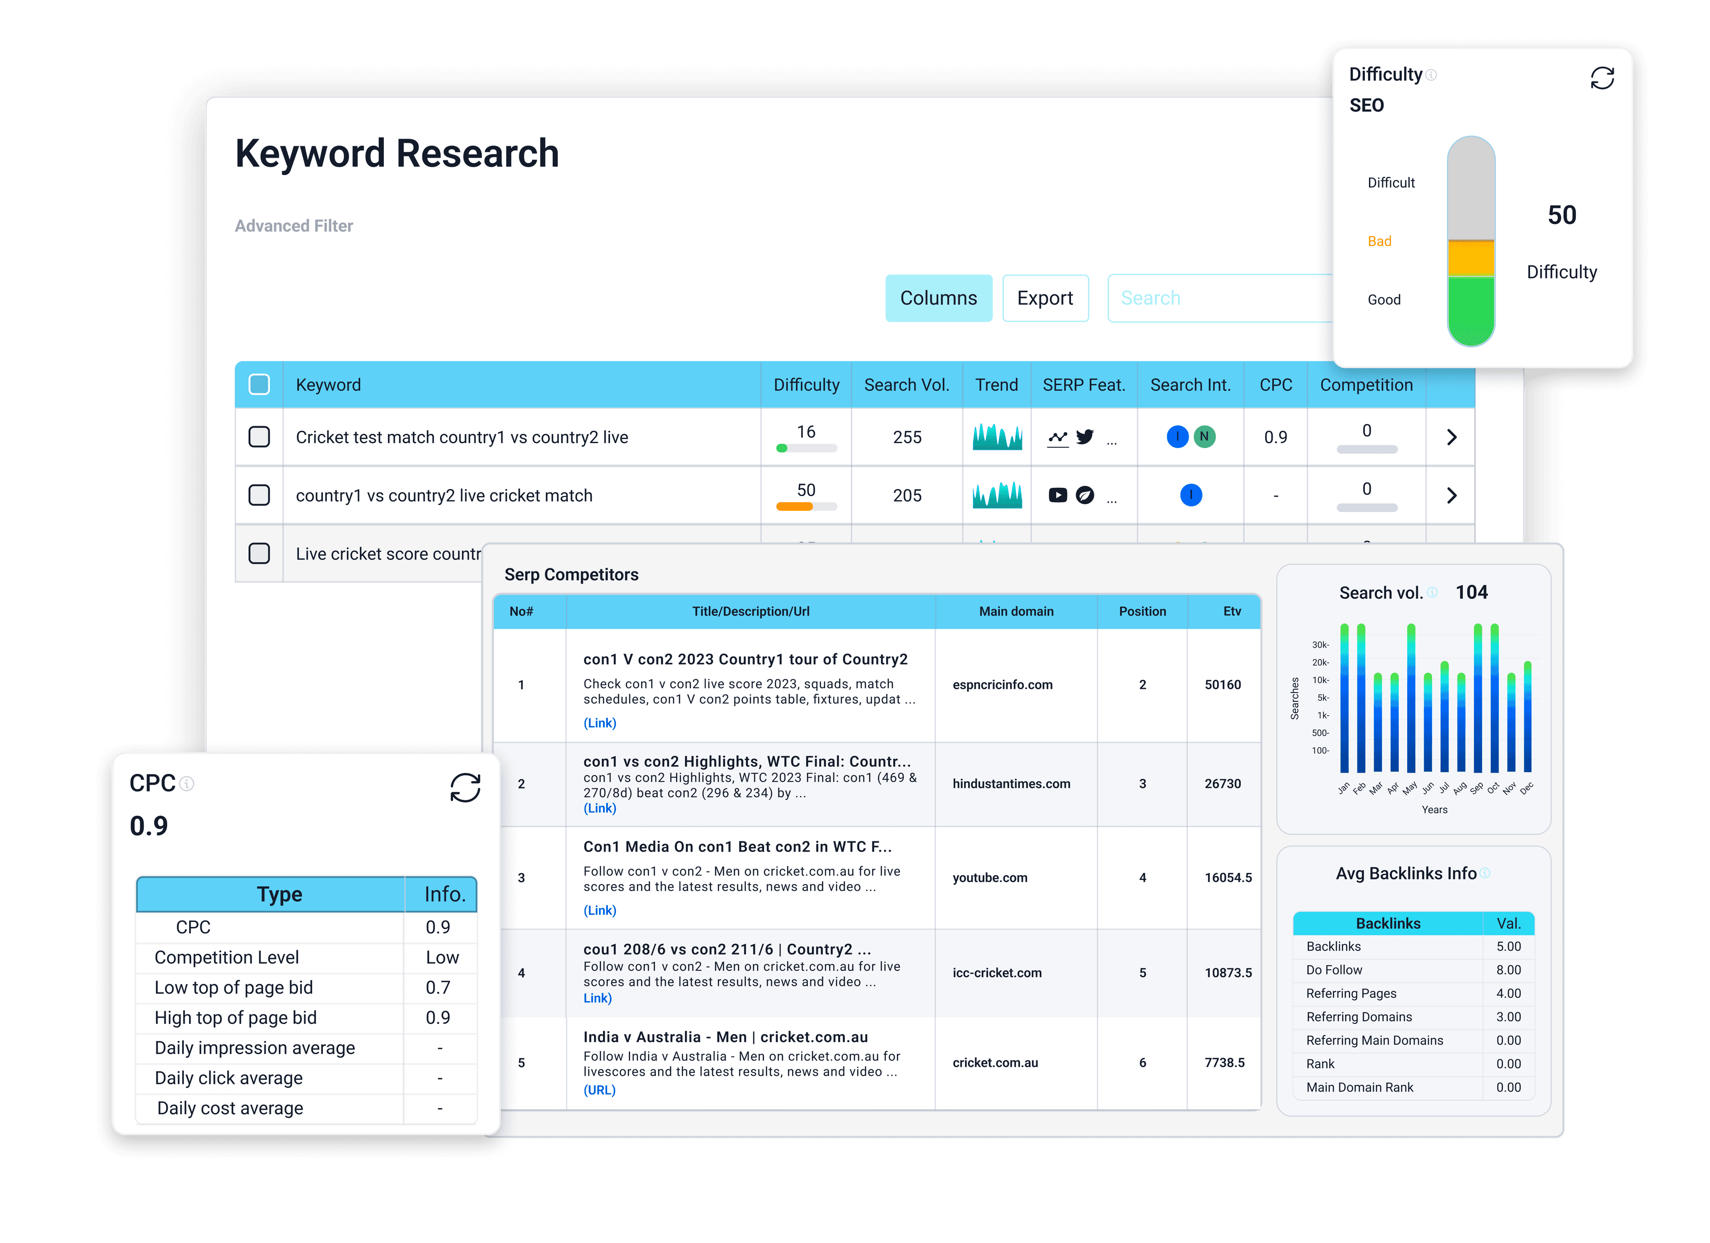Click the Columns button

[x=938, y=298]
